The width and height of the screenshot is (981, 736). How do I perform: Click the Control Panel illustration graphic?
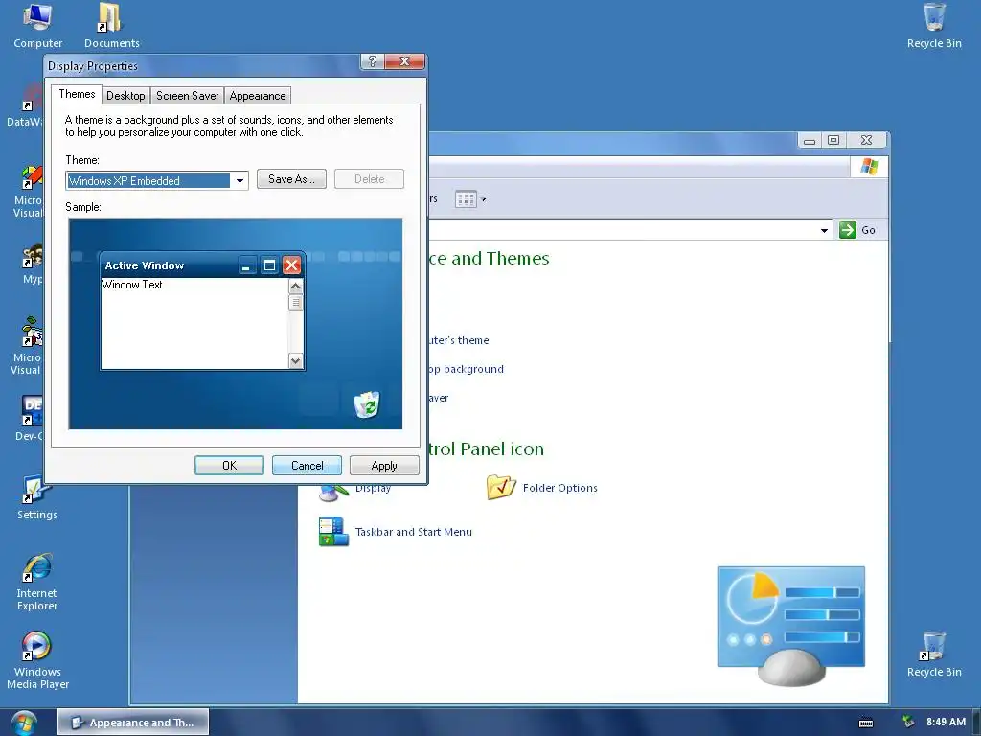point(790,627)
